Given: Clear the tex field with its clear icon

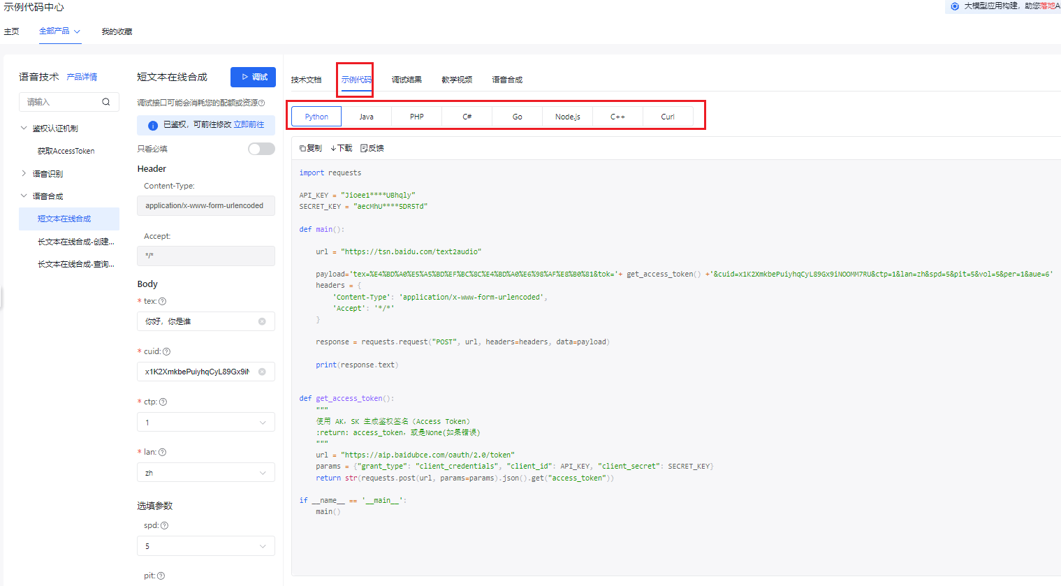Looking at the screenshot, I should pyautogui.click(x=262, y=321).
